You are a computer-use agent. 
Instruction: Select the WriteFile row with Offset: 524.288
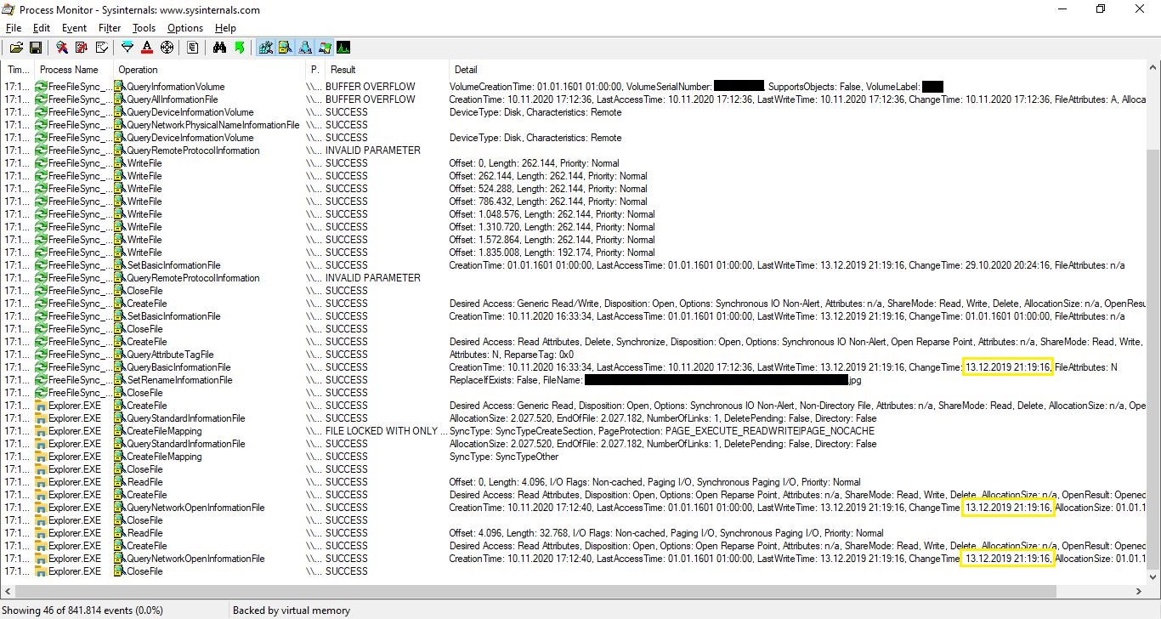[574, 189]
